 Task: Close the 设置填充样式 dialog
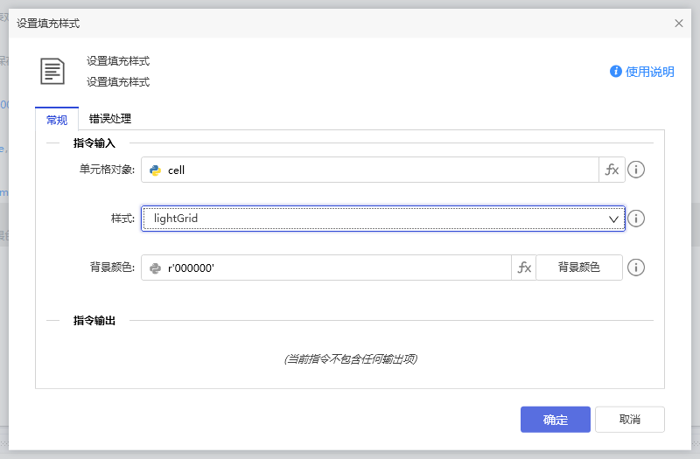tap(679, 24)
